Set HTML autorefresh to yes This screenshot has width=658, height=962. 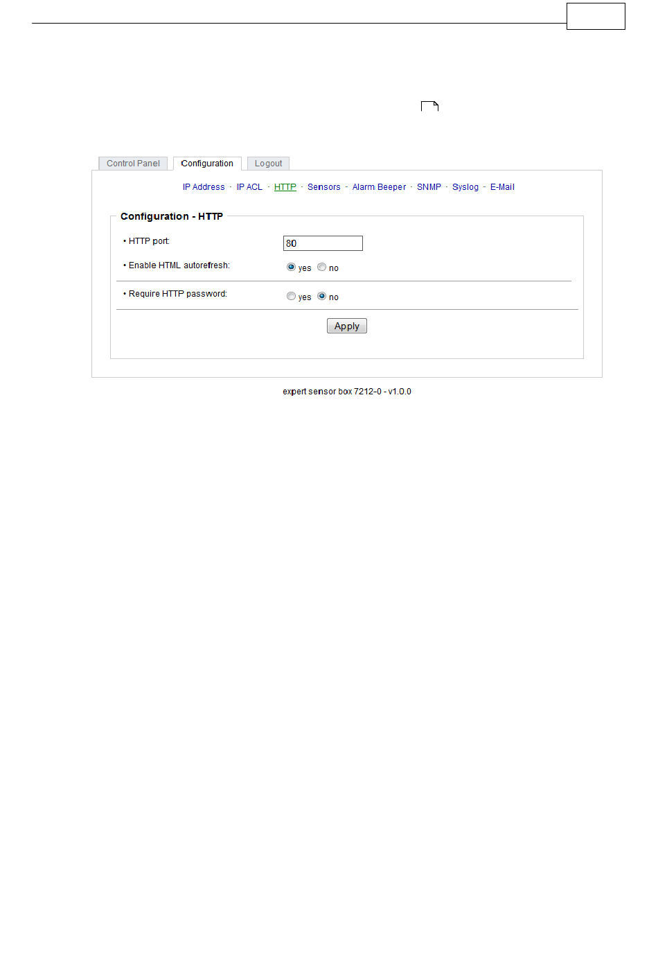coord(291,267)
